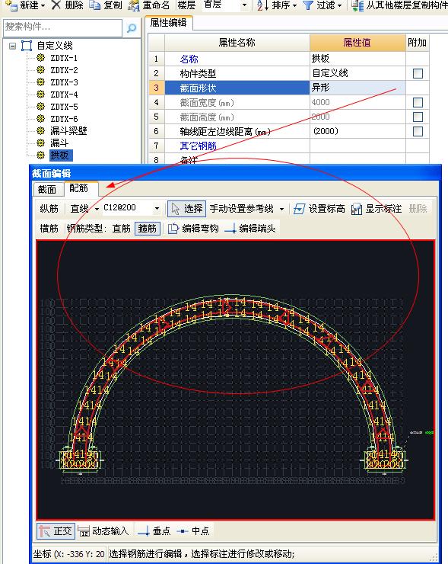Click the search magnifier icon

point(132,27)
